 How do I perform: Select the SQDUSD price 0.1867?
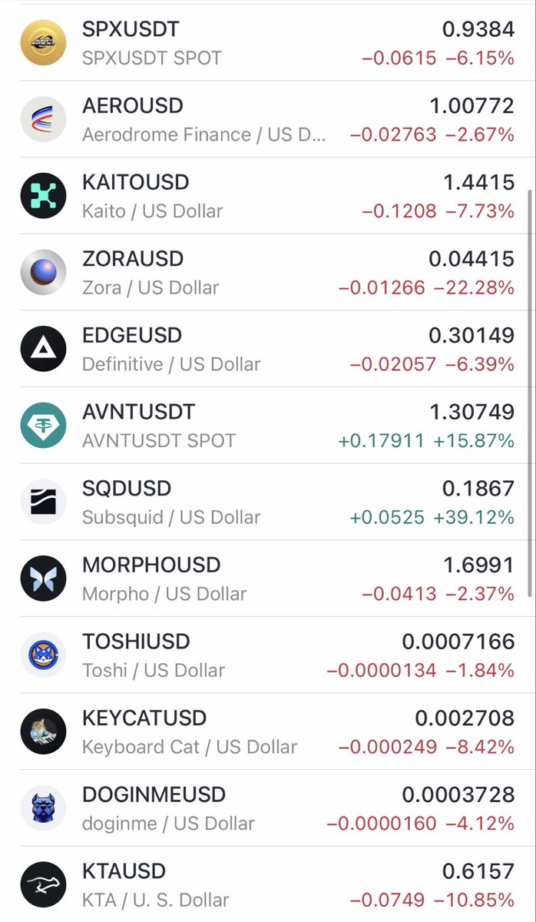(x=478, y=489)
